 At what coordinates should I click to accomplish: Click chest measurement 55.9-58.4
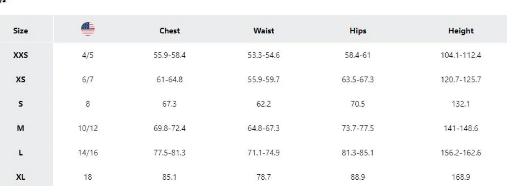169,55
